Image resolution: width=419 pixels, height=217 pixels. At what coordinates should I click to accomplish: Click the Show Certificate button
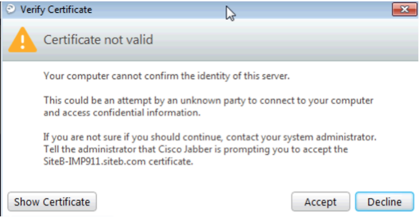click(x=52, y=202)
